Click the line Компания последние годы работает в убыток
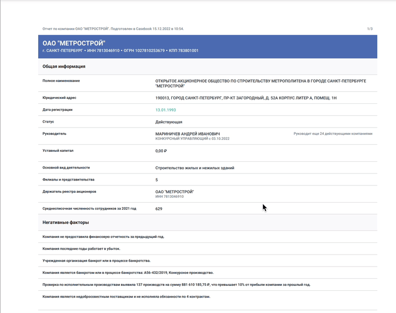Image resolution: width=396 pixels, height=313 pixels. 81,249
